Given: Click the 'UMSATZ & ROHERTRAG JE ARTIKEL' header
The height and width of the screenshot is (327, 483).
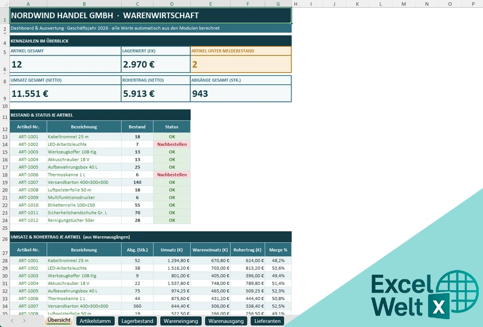Looking at the screenshot, I should tap(151, 237).
